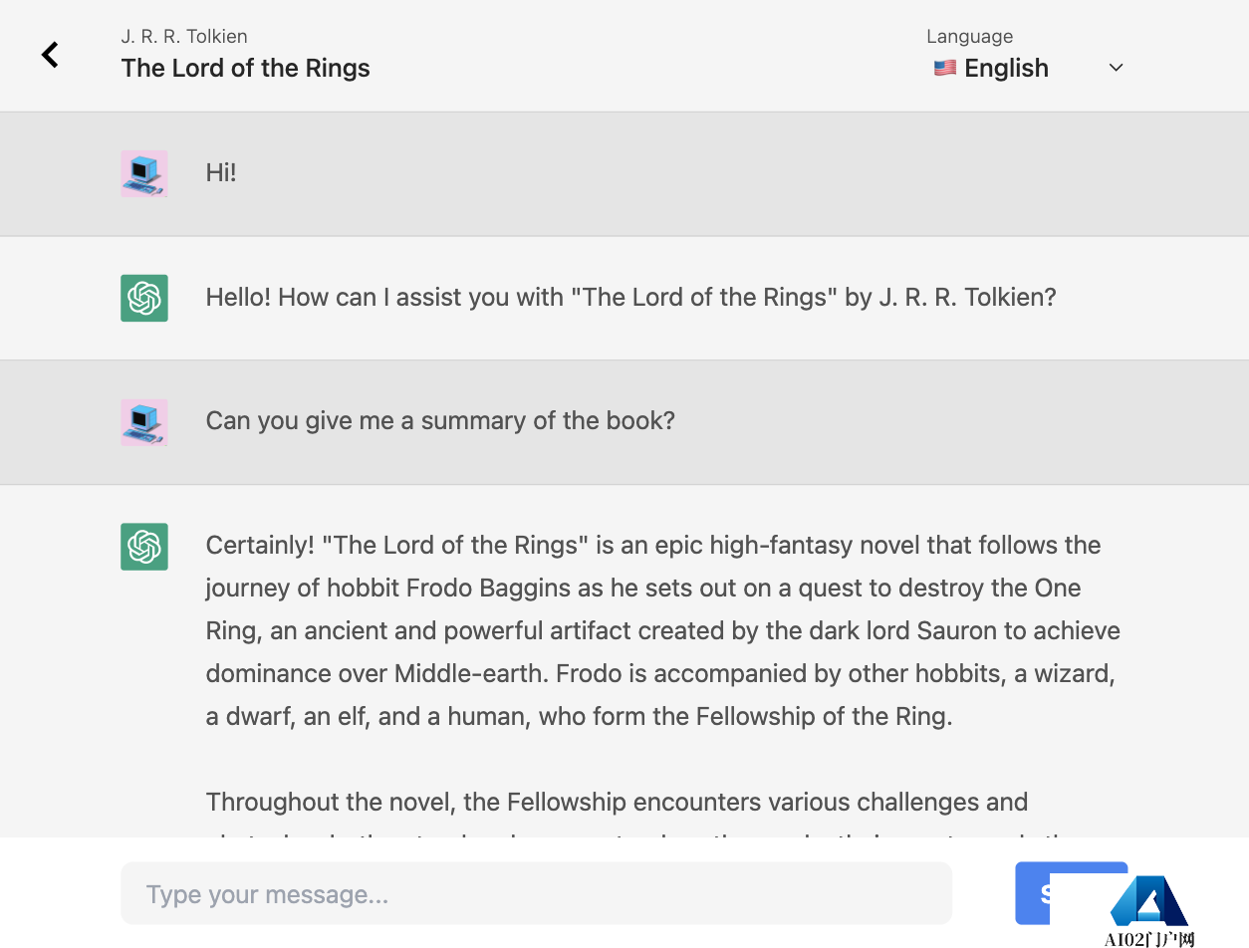Click the "AI02门户网" watermark text
1249x948 pixels.
click(x=1148, y=938)
